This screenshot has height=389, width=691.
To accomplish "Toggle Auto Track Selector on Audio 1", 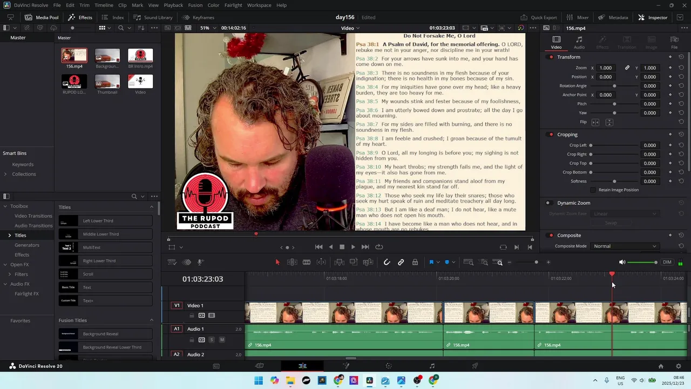I will tap(201, 340).
